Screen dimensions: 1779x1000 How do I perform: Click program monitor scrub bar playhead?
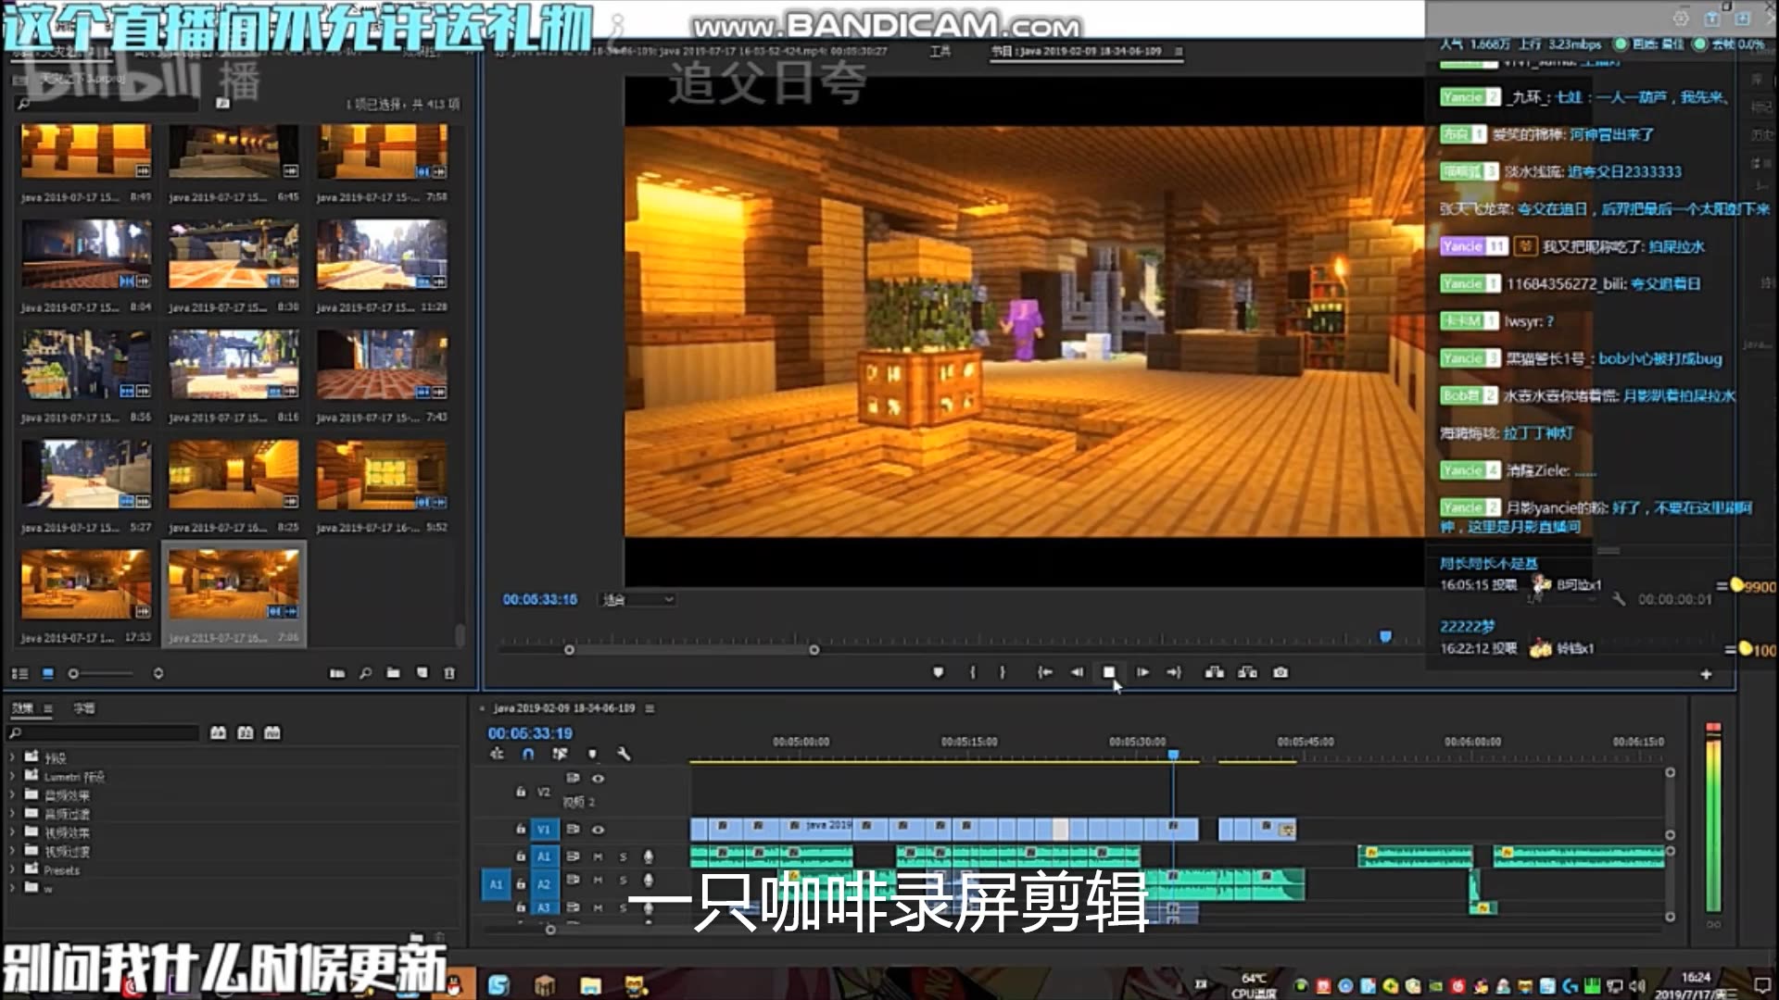pos(1385,636)
